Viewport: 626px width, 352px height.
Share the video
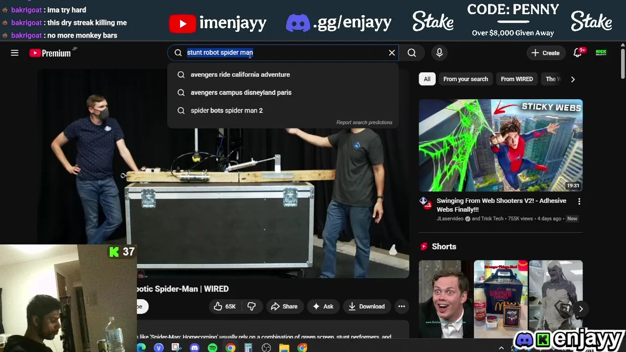pos(284,307)
